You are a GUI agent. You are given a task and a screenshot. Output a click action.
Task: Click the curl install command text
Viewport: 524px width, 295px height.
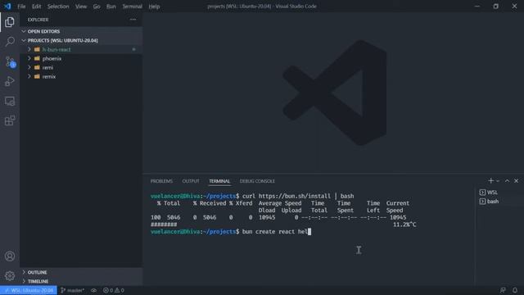(x=298, y=196)
